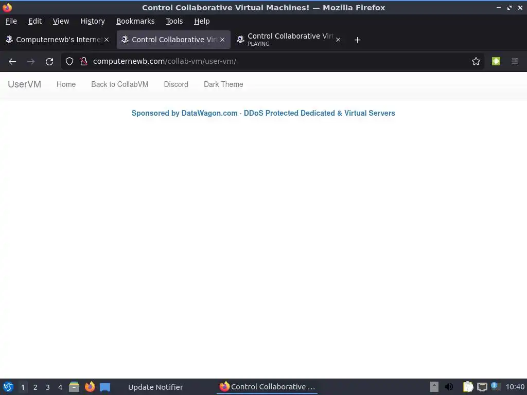The height and width of the screenshot is (395, 527).
Task: Open the taskbar start menu bird icon
Action: [x=8, y=387]
